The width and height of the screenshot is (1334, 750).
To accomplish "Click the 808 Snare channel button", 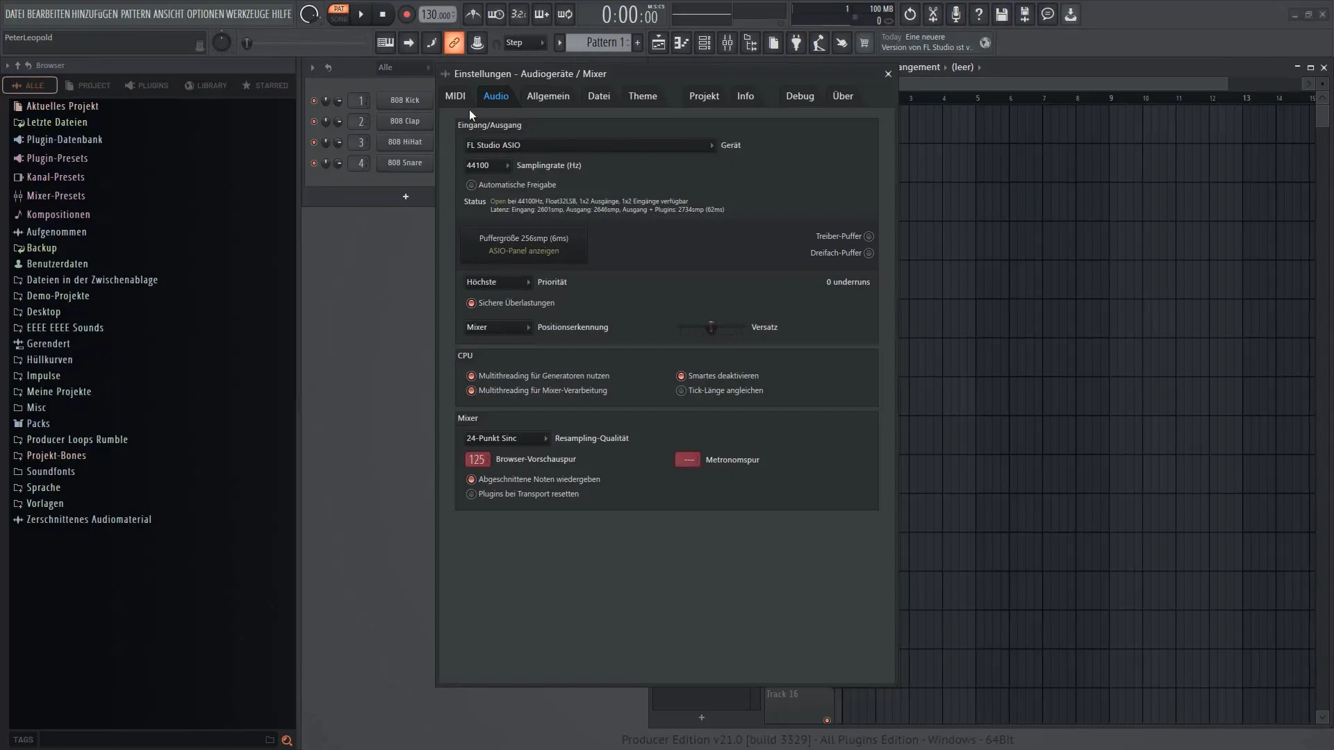I will tap(405, 162).
